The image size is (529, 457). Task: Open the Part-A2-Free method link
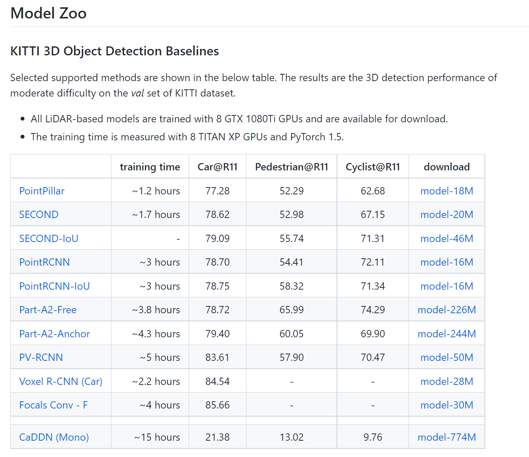(48, 310)
